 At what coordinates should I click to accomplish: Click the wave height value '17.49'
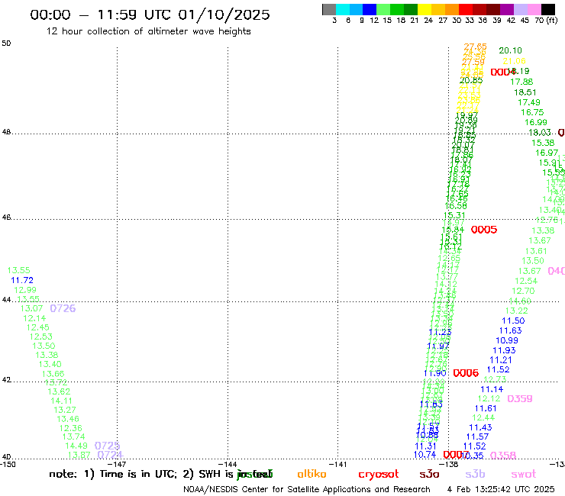(529, 102)
